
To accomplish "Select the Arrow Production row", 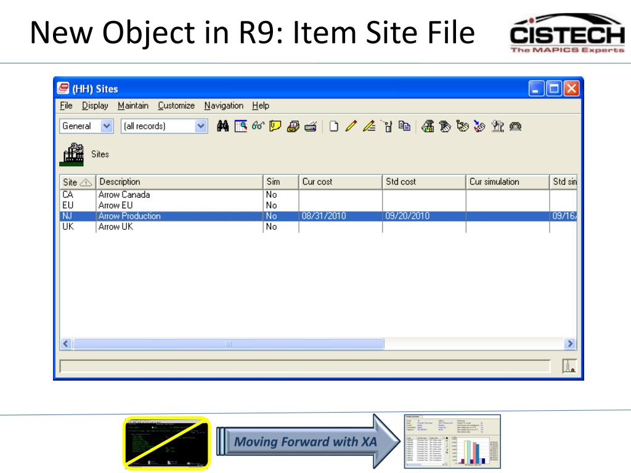I will 318,216.
